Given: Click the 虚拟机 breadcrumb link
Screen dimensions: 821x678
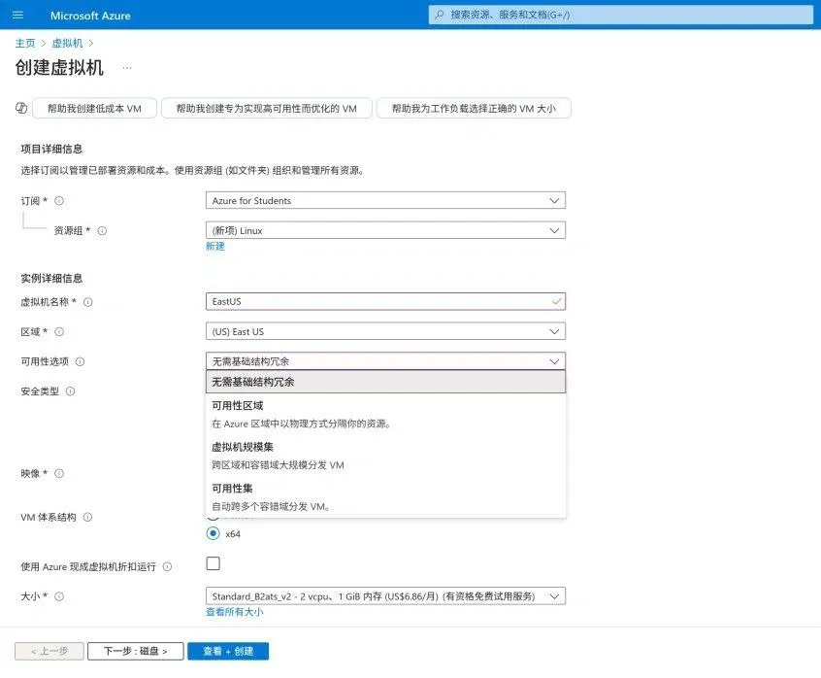Looking at the screenshot, I should click(x=67, y=43).
